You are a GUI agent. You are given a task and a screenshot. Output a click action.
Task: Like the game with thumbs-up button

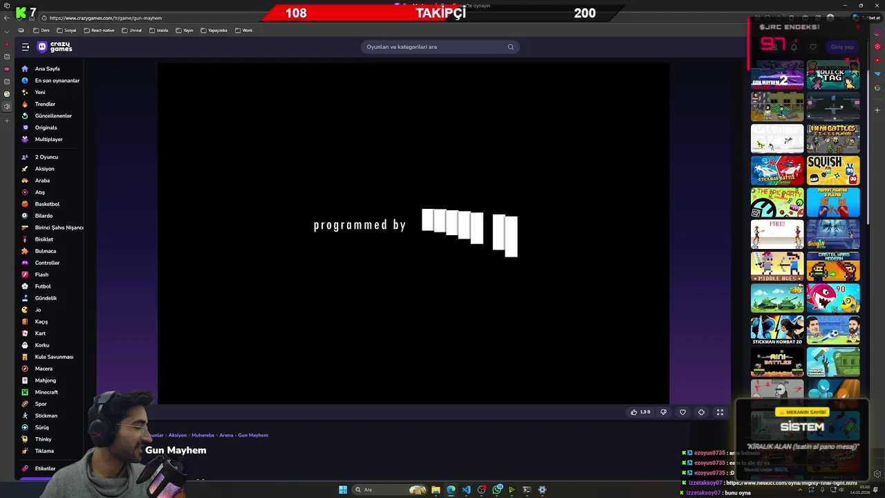tap(640, 412)
